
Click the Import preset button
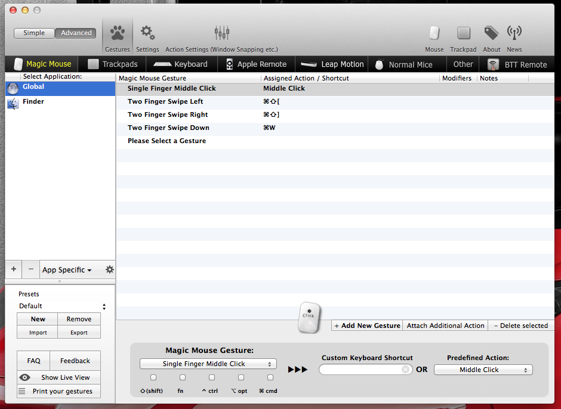[x=38, y=332]
